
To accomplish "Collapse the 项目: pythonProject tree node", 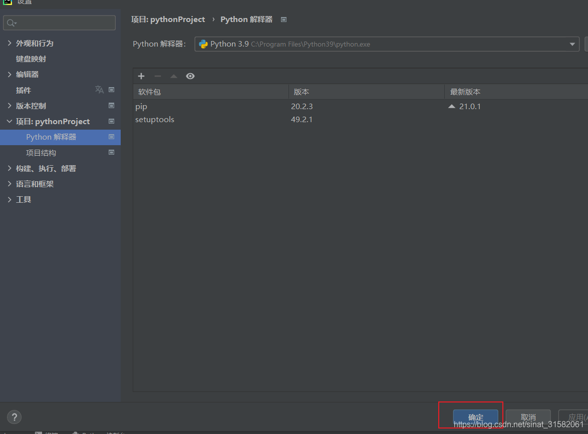I will (10, 121).
